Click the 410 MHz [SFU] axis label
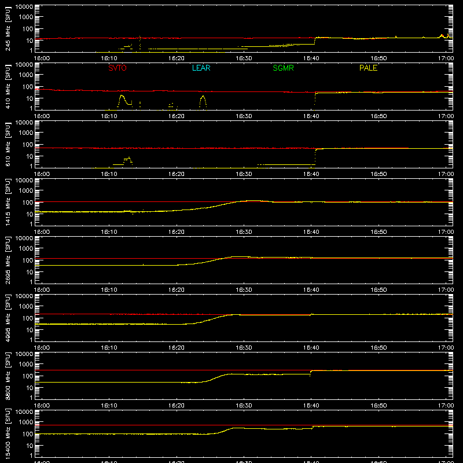 (x=8, y=86)
